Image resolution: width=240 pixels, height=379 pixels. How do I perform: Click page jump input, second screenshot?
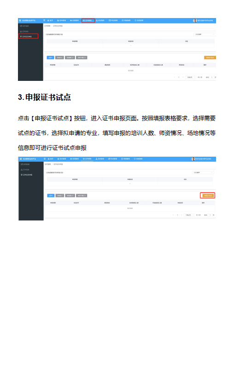[x=210, y=215]
